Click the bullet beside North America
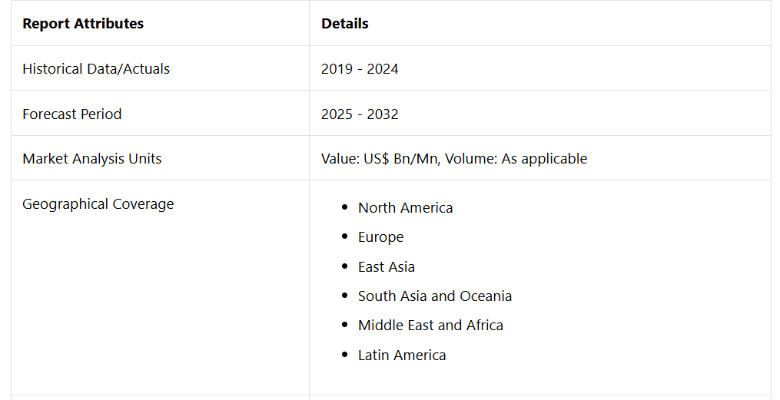780x400 pixels. (346, 208)
